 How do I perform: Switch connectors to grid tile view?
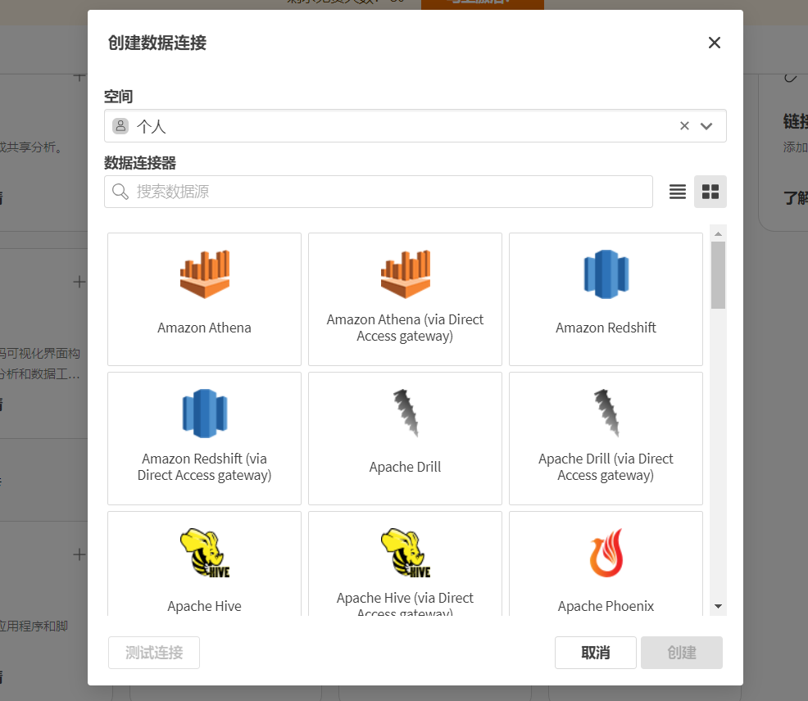click(710, 192)
